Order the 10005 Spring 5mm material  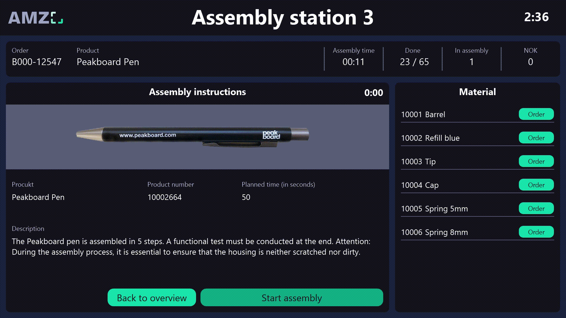tap(536, 208)
